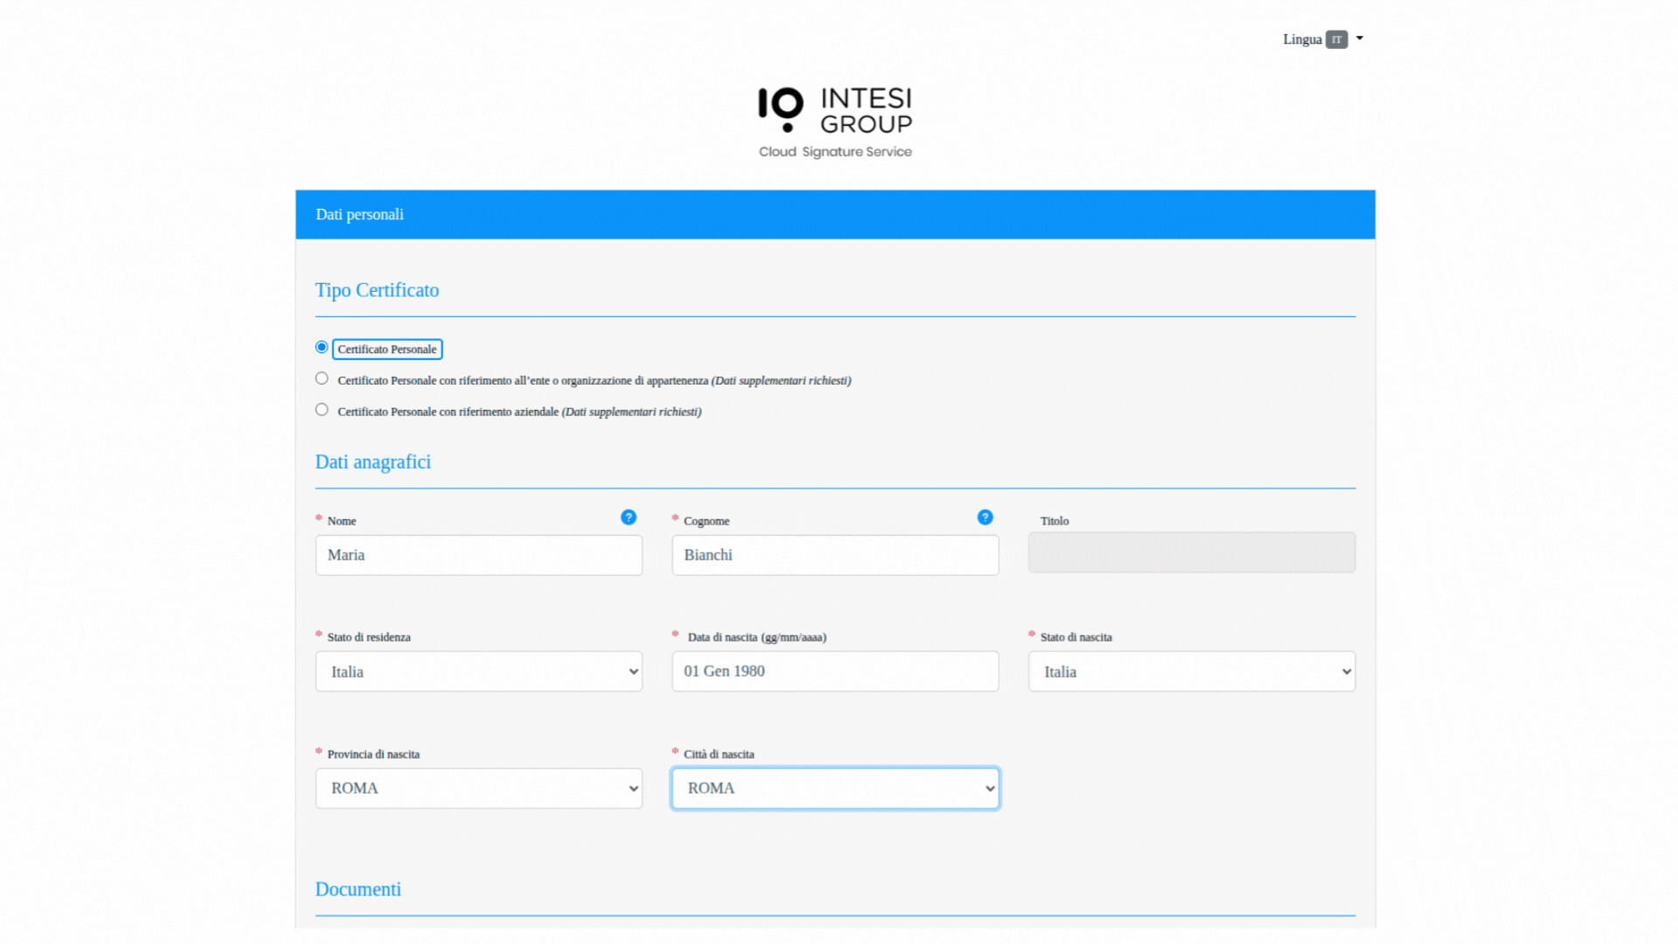The width and height of the screenshot is (1678, 944).
Task: Open the help tooltip beside the Nome field
Action: [x=628, y=517]
